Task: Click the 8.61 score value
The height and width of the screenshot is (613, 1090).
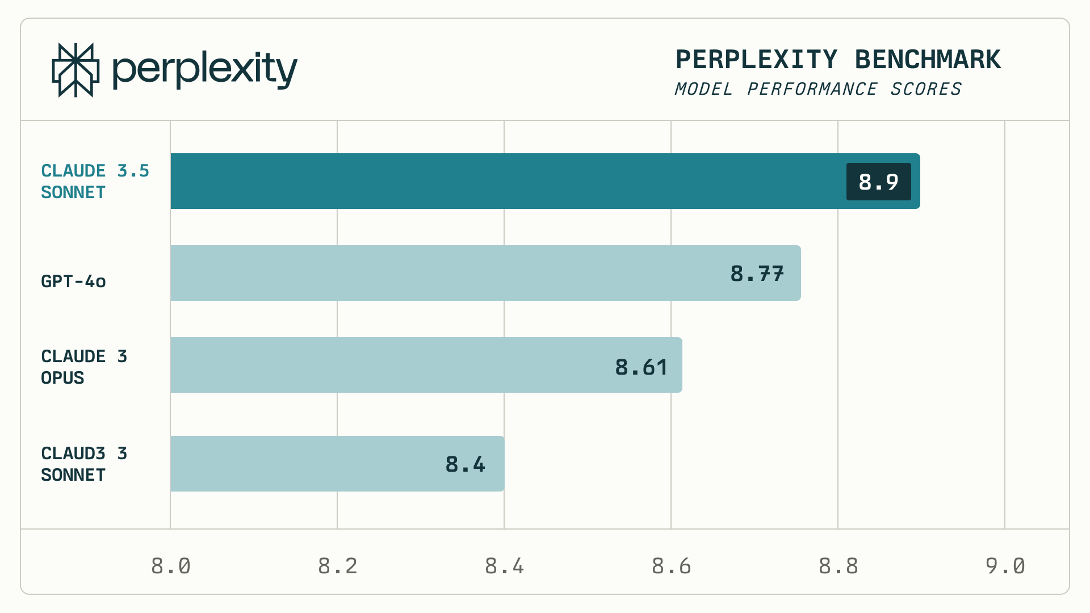Action: click(642, 367)
